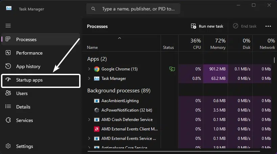This screenshot has width=277, height=154.
Task: Open the Settings page label
Action: (x=25, y=147)
